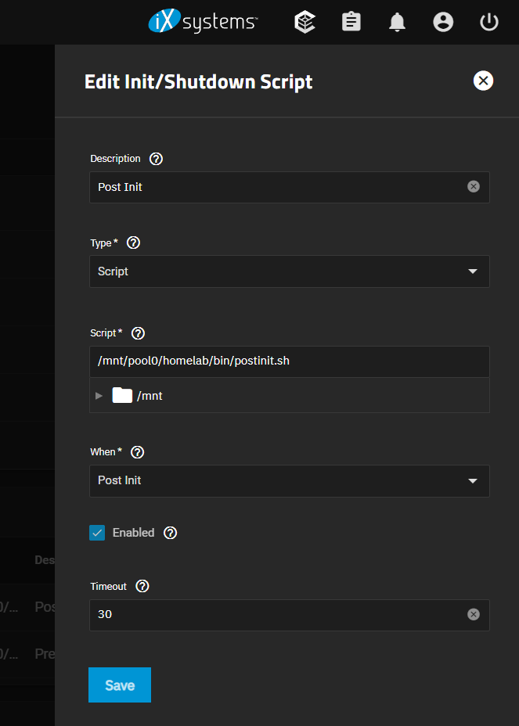Show help tooltip for Script
This screenshot has width=519, height=726.
[x=138, y=333]
